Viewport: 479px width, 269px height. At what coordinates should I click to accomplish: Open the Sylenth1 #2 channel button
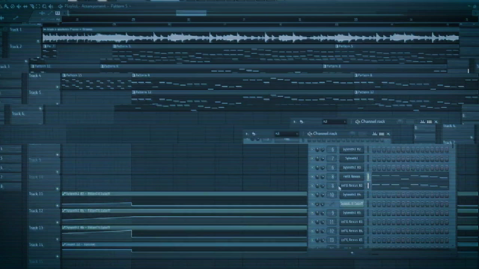point(352,149)
